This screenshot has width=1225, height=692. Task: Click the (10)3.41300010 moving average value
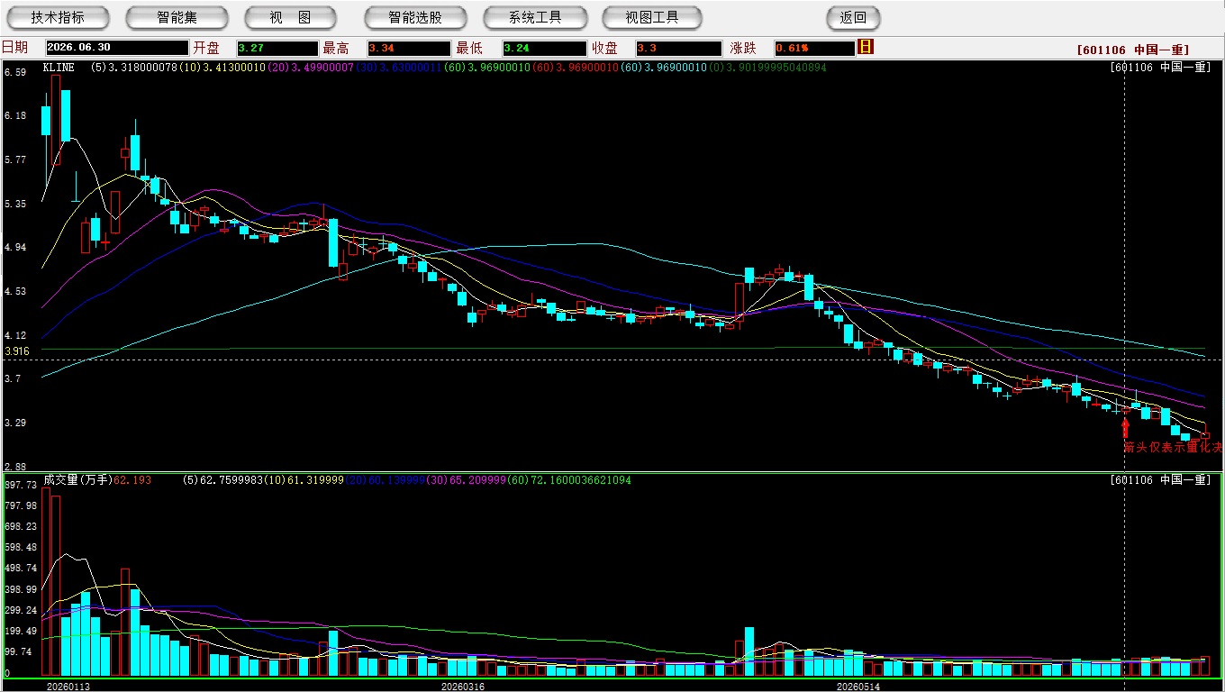(222, 68)
